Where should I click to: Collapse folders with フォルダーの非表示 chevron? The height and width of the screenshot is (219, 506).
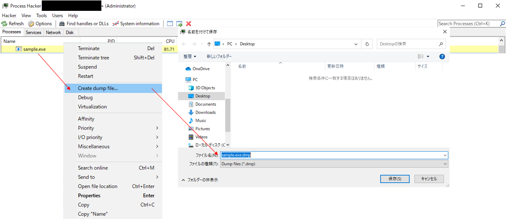point(183,180)
